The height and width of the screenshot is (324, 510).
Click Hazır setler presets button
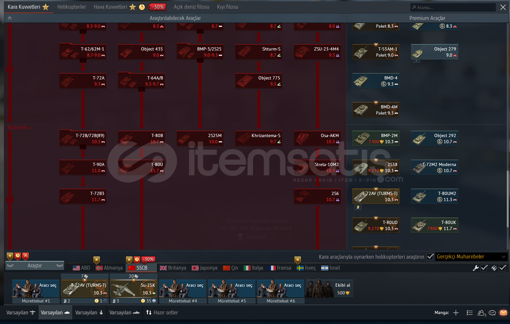click(x=162, y=312)
